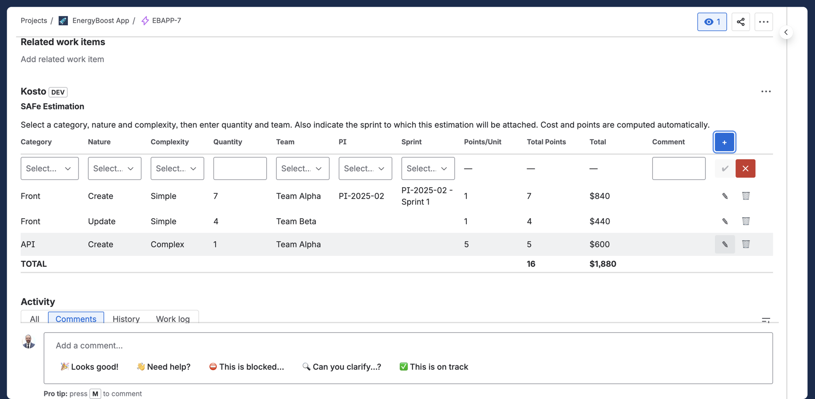Open the more actions menu at top right

[764, 21]
